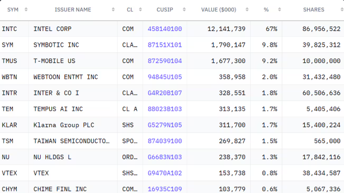Open CUSIP link 87151X101 for Symbotic
Image resolution: width=344 pixels, height=193 pixels.
(x=165, y=45)
